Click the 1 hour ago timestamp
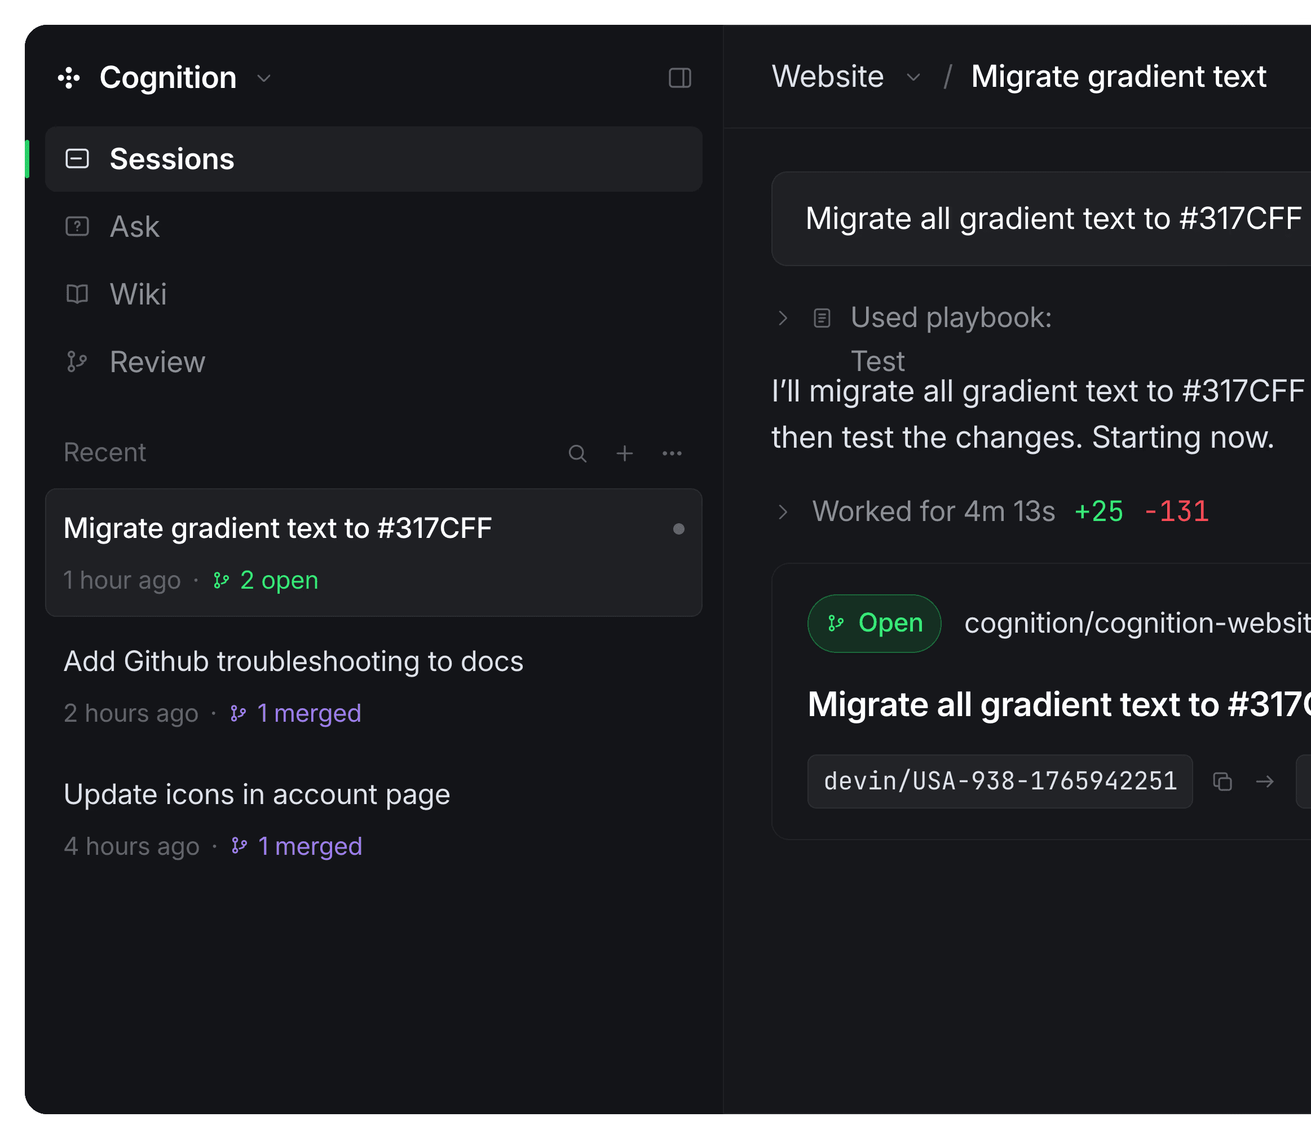Viewport: 1311px width, 1139px height. point(122,580)
